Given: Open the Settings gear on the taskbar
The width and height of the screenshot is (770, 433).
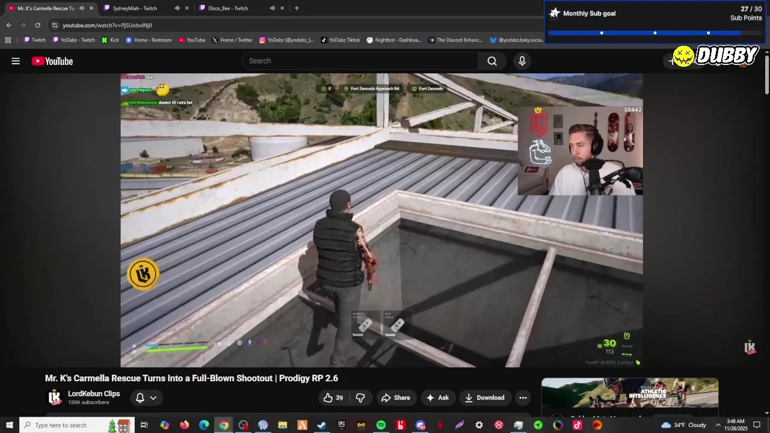Looking at the screenshot, I should (479, 425).
